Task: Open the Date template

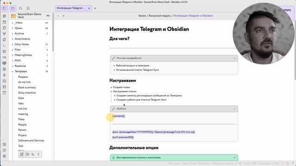Action: pos(21,98)
